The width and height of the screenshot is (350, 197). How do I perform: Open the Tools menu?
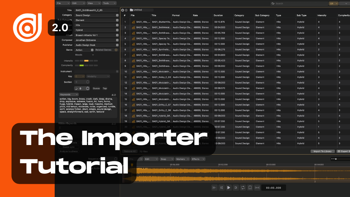pos(109,3)
